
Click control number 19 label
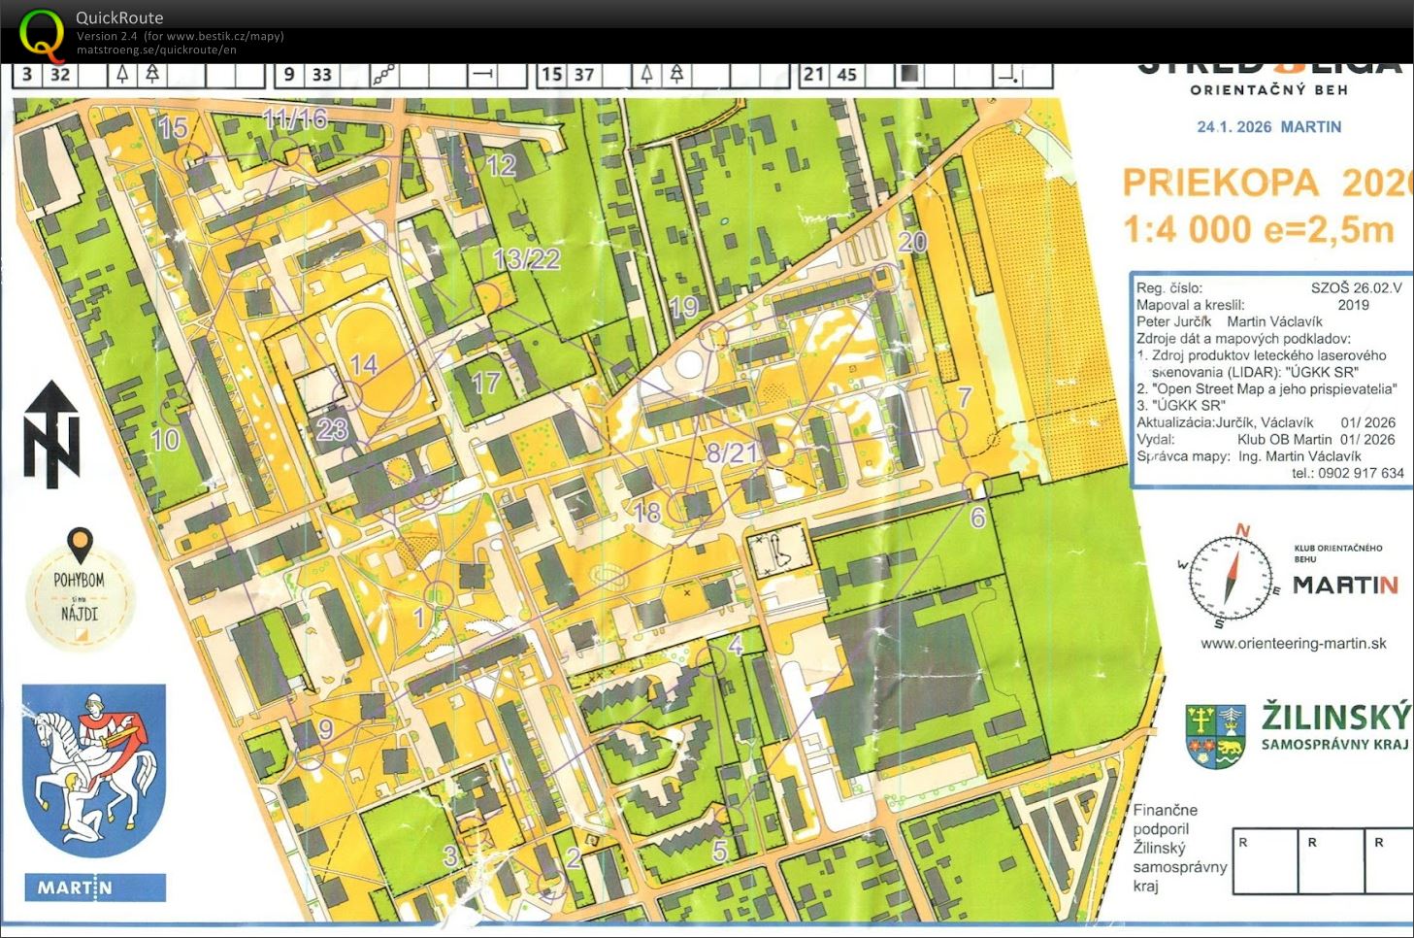click(684, 307)
